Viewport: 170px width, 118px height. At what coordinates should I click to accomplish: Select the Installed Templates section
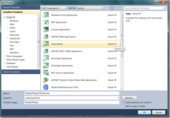[x=21, y=12]
